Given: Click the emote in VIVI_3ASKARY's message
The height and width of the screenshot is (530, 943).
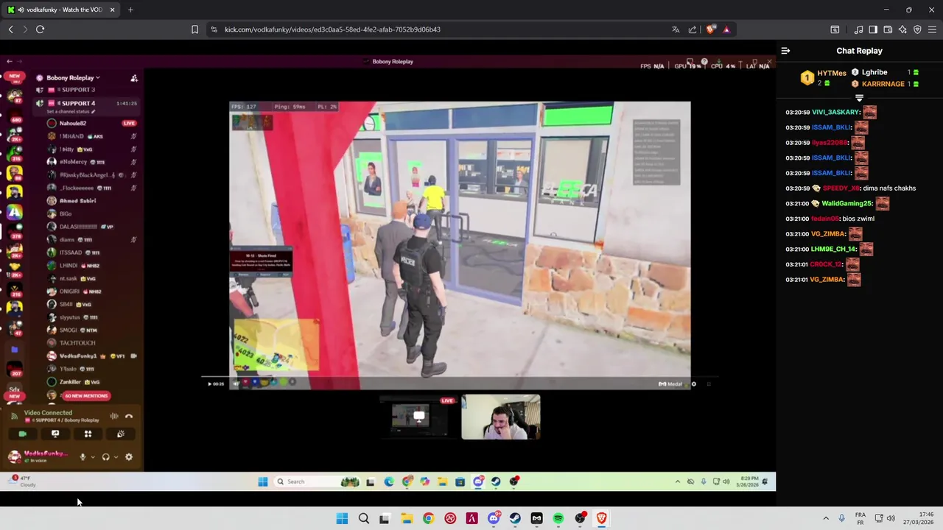Looking at the screenshot, I should 869,112.
